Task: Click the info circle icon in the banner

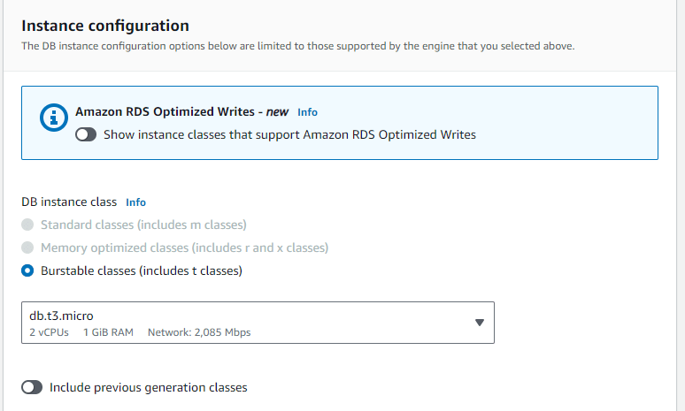Action: pos(55,118)
